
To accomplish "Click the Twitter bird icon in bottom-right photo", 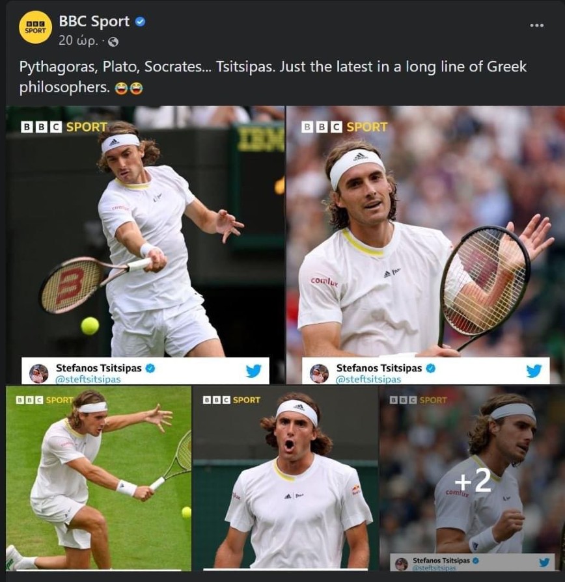I will [x=544, y=562].
